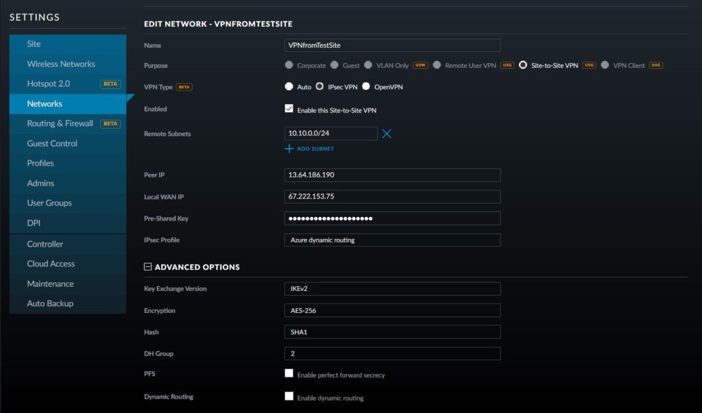
Task: Click the plus icon beside ADD SUBNET
Action: [x=290, y=148]
